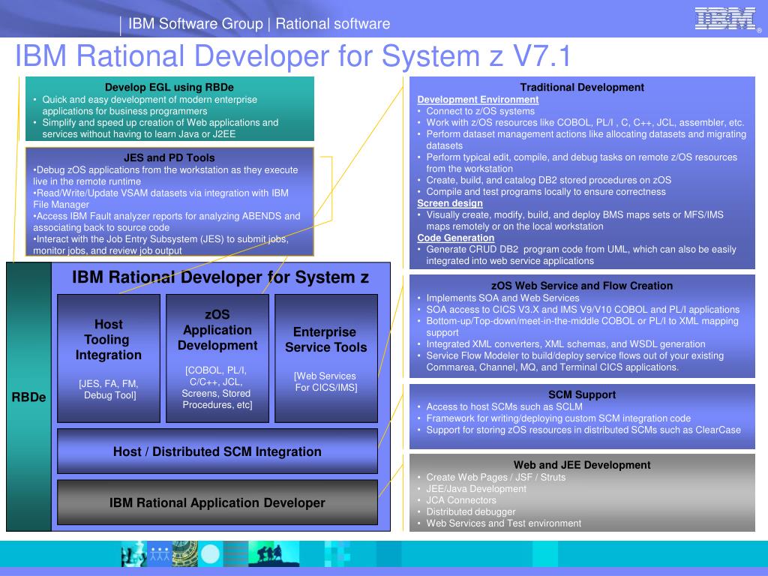Select the 'JES and PD Tools' heading

pos(169,157)
